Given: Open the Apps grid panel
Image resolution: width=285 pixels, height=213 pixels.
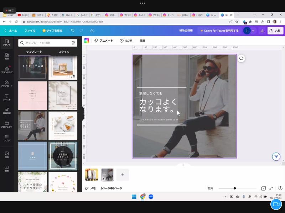Looking at the screenshot, I should [x=7, y=138].
